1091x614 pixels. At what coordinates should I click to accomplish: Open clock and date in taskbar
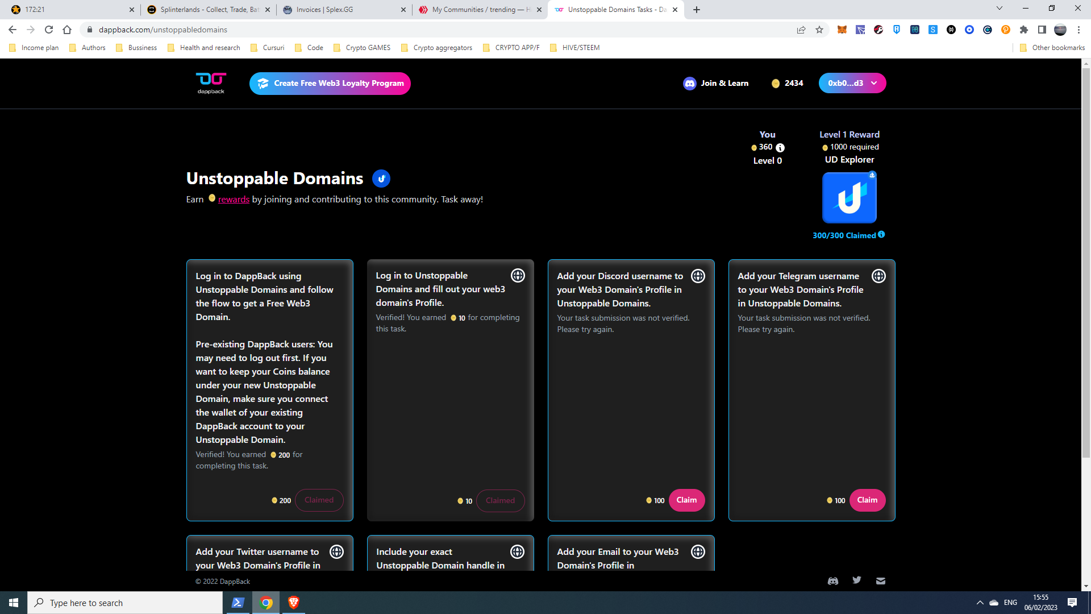pos(1041,603)
